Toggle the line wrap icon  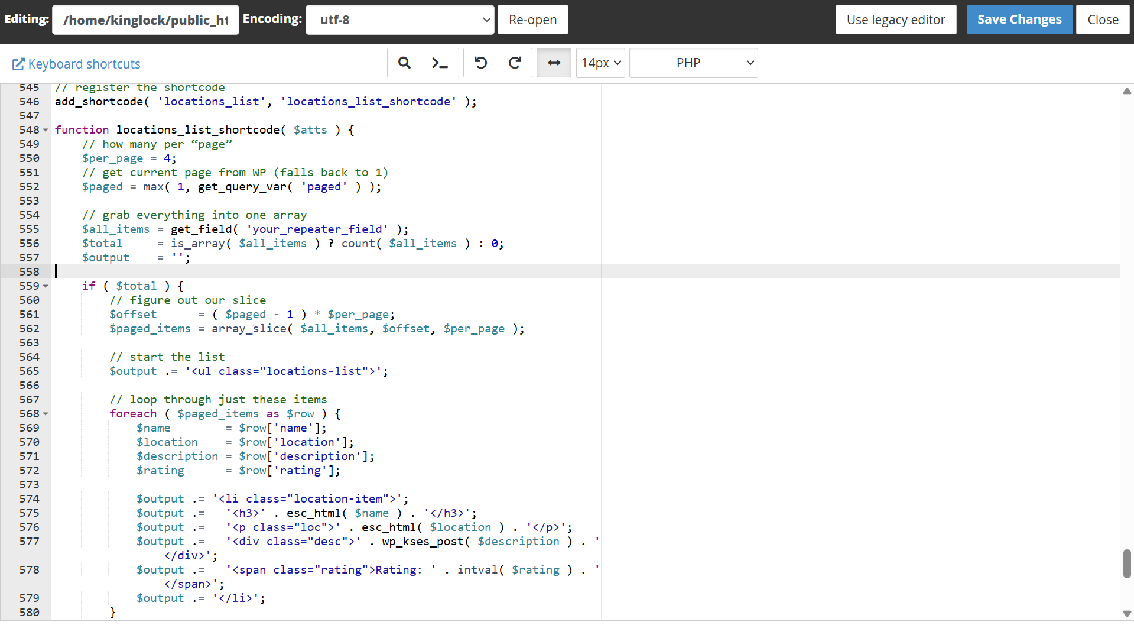(554, 63)
